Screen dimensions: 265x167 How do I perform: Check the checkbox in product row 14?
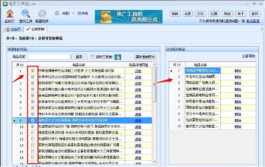33,151
